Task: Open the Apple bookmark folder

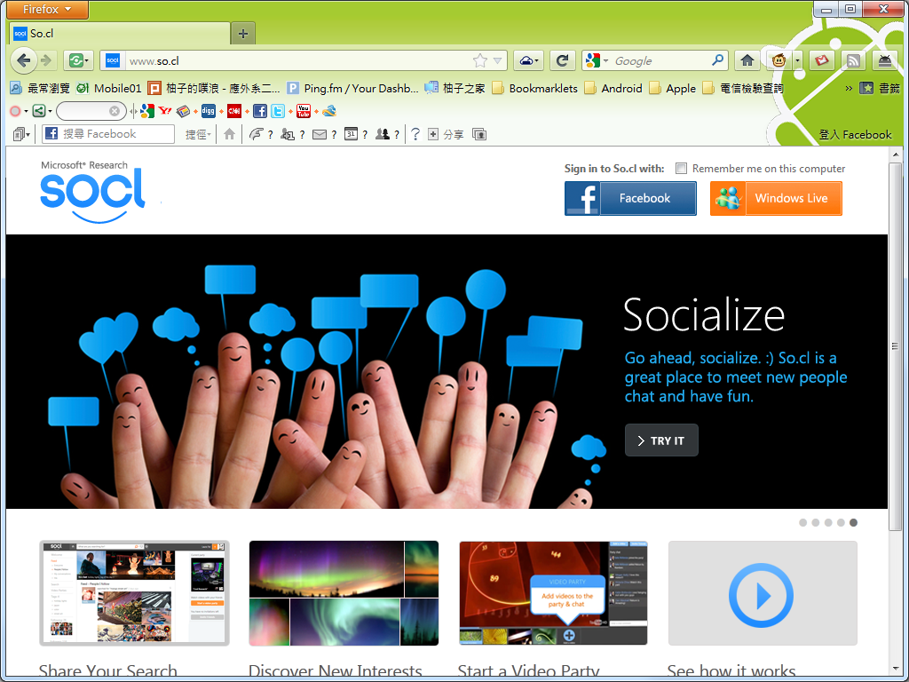Action: pyautogui.click(x=673, y=88)
